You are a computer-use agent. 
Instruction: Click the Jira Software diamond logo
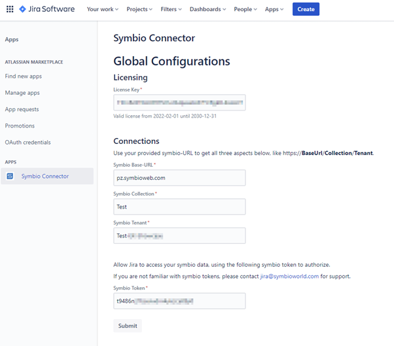click(22, 9)
